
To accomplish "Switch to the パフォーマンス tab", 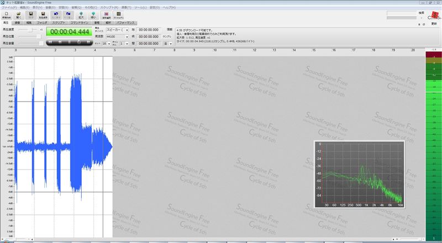I will [x=126, y=23].
